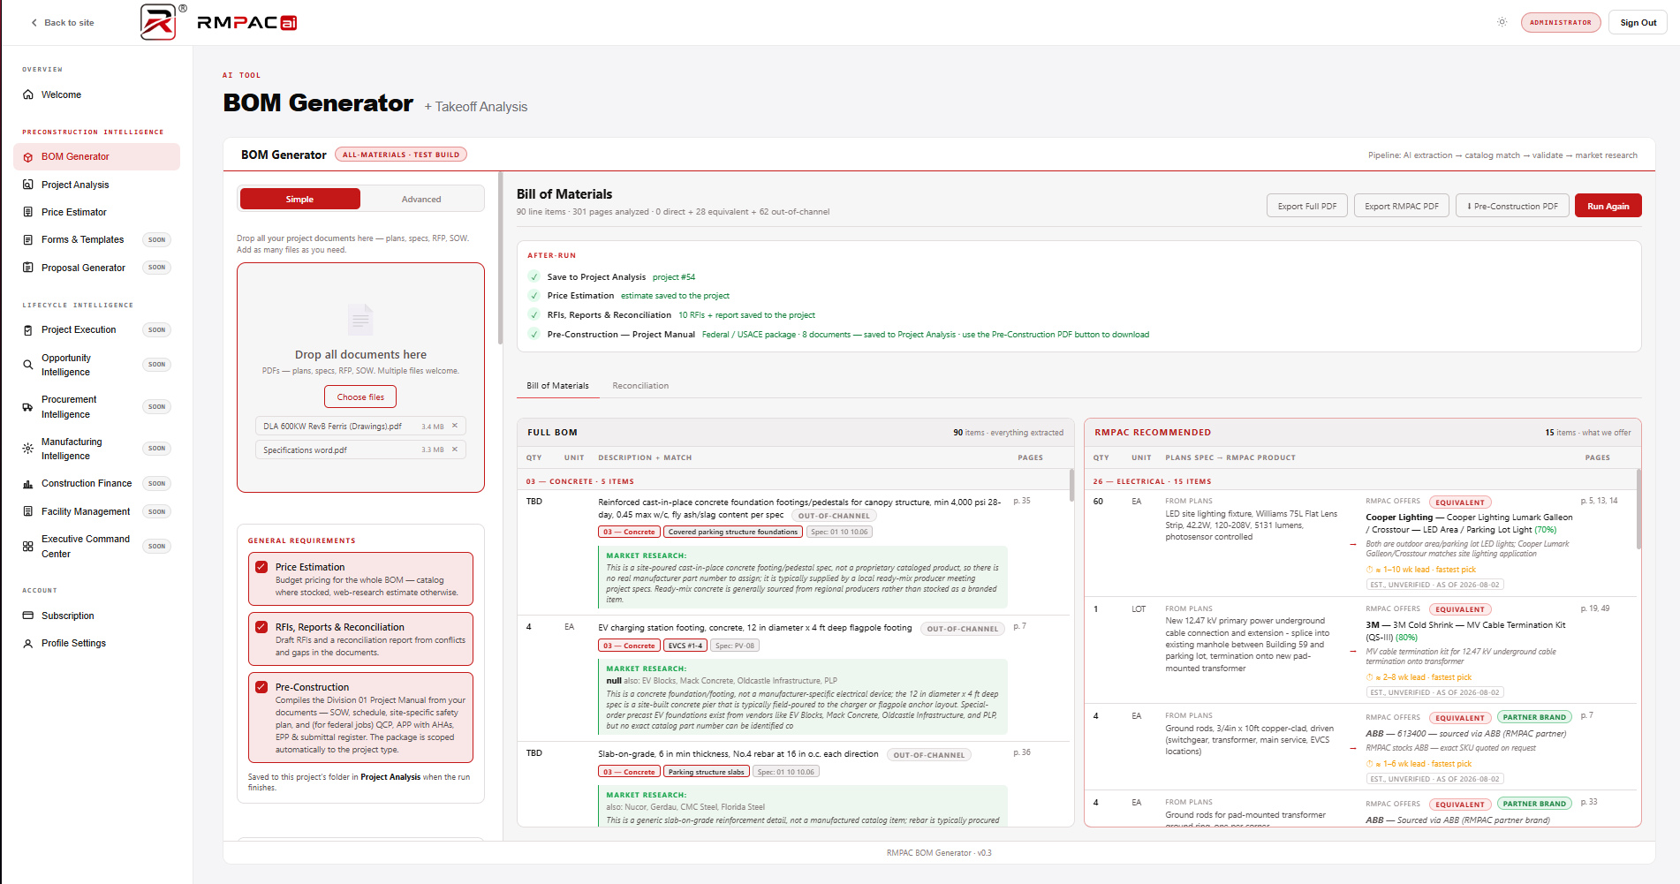The image size is (1680, 884).
Task: Switch to Simple mode
Action: (300, 199)
